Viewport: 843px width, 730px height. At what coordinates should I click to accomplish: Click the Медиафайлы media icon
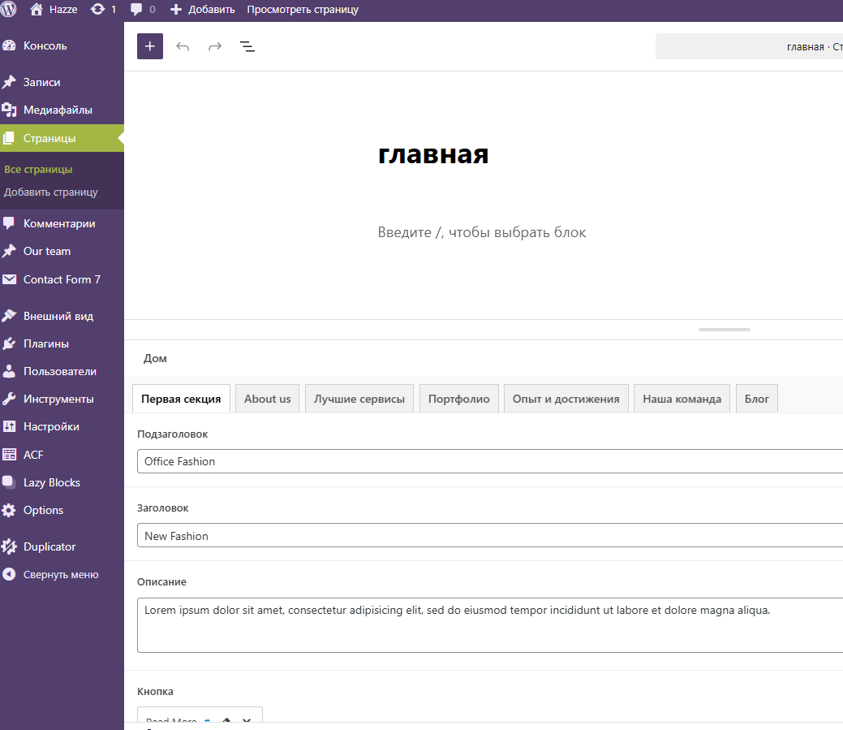click(x=9, y=110)
